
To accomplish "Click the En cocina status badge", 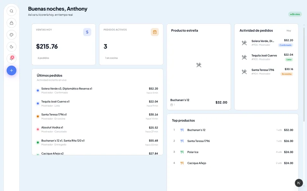I will (287, 74).
